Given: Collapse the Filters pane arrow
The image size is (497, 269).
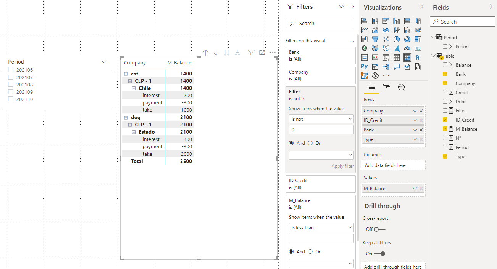Looking at the screenshot, I should (x=353, y=6).
